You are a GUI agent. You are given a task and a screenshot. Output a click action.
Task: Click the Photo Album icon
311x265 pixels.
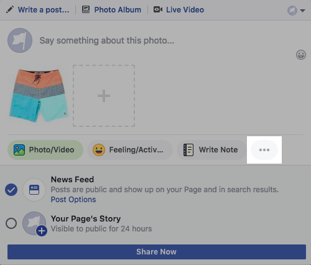(86, 9)
